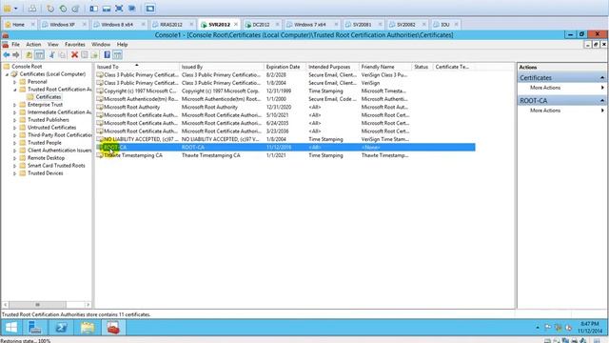
Task: Click MMC toolbox icon on taskbar
Action: (113, 328)
